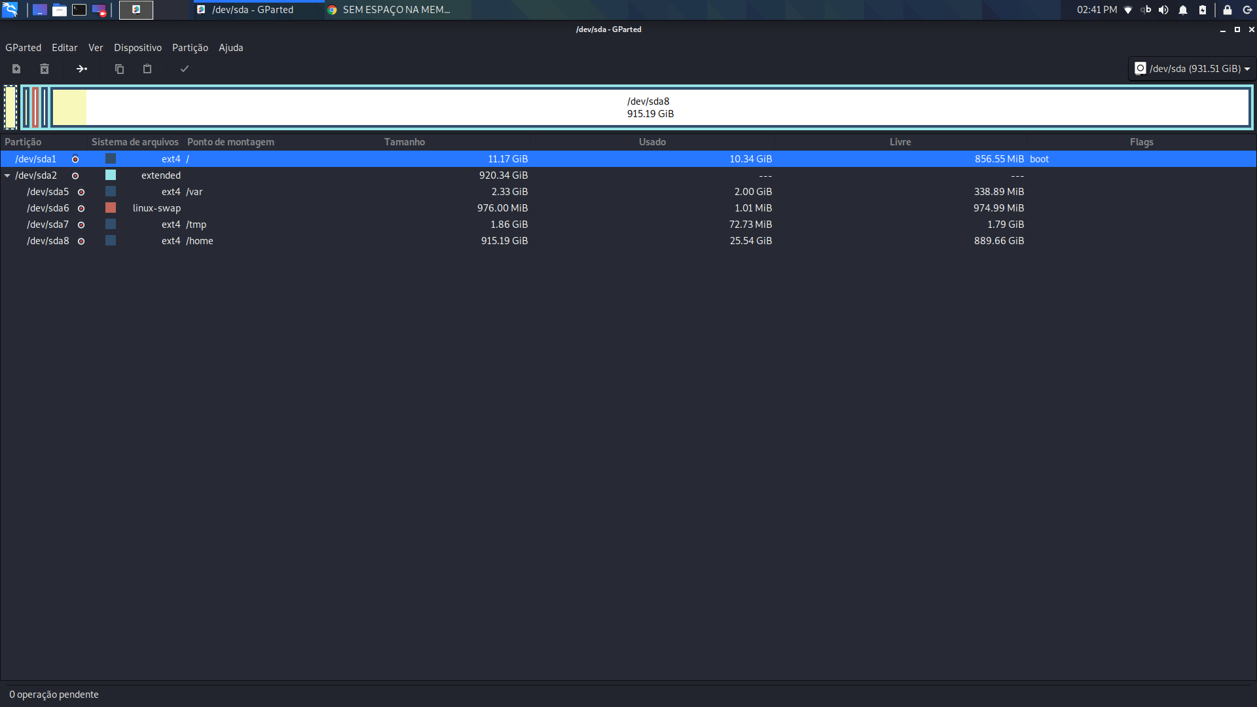Select dashed /dev/sda1 block in disk graphic
This screenshot has height=707, width=1257.
[x=10, y=107]
